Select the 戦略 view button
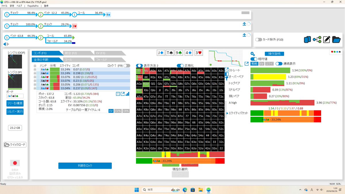 click(x=254, y=64)
